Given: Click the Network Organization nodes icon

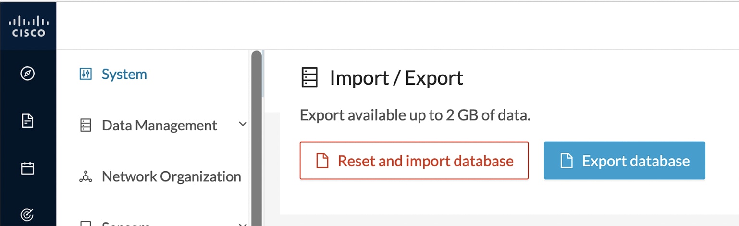Looking at the screenshot, I should (x=85, y=177).
